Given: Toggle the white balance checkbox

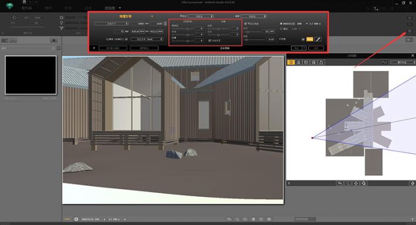Looking at the screenshot, I should click(x=303, y=39).
